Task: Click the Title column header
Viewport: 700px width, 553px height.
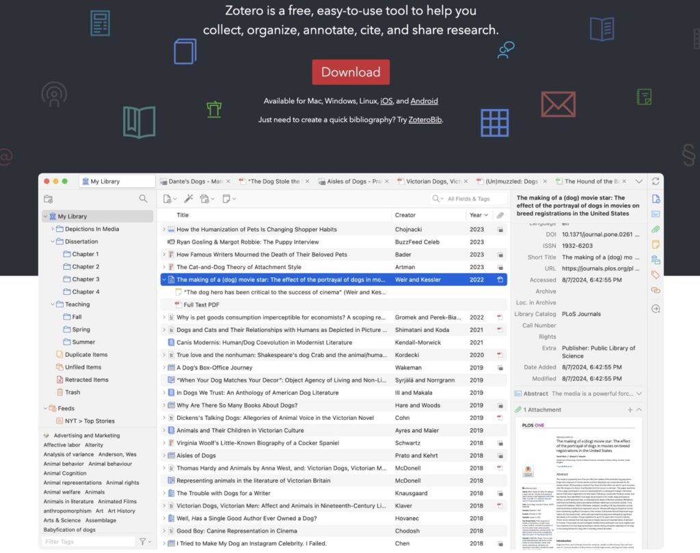Action: coord(183,215)
